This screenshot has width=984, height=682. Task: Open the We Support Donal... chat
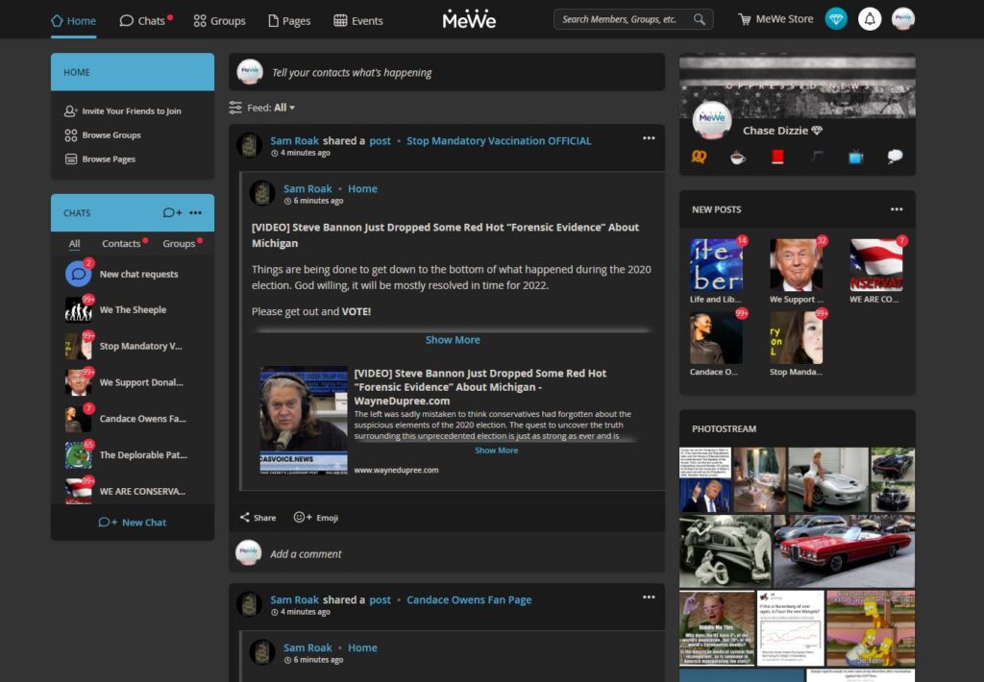(133, 382)
